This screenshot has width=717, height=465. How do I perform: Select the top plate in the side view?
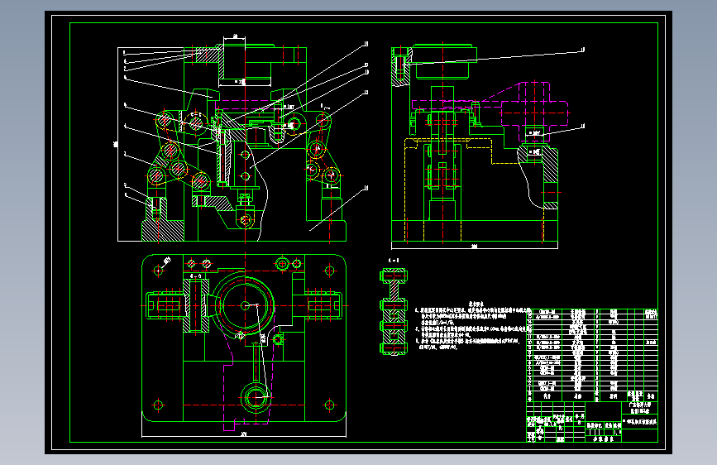click(x=443, y=54)
